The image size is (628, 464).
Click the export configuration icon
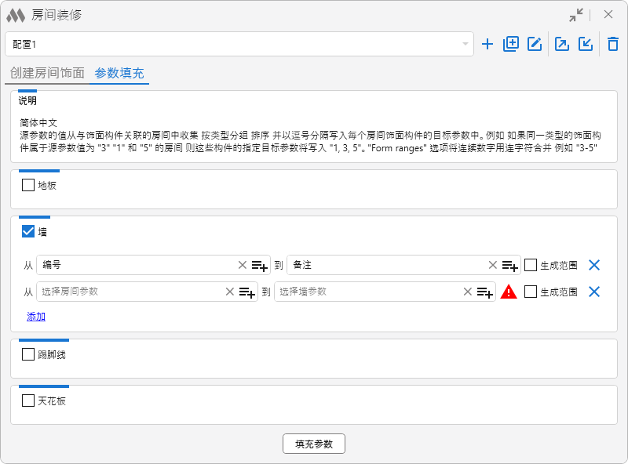pyautogui.click(x=562, y=44)
